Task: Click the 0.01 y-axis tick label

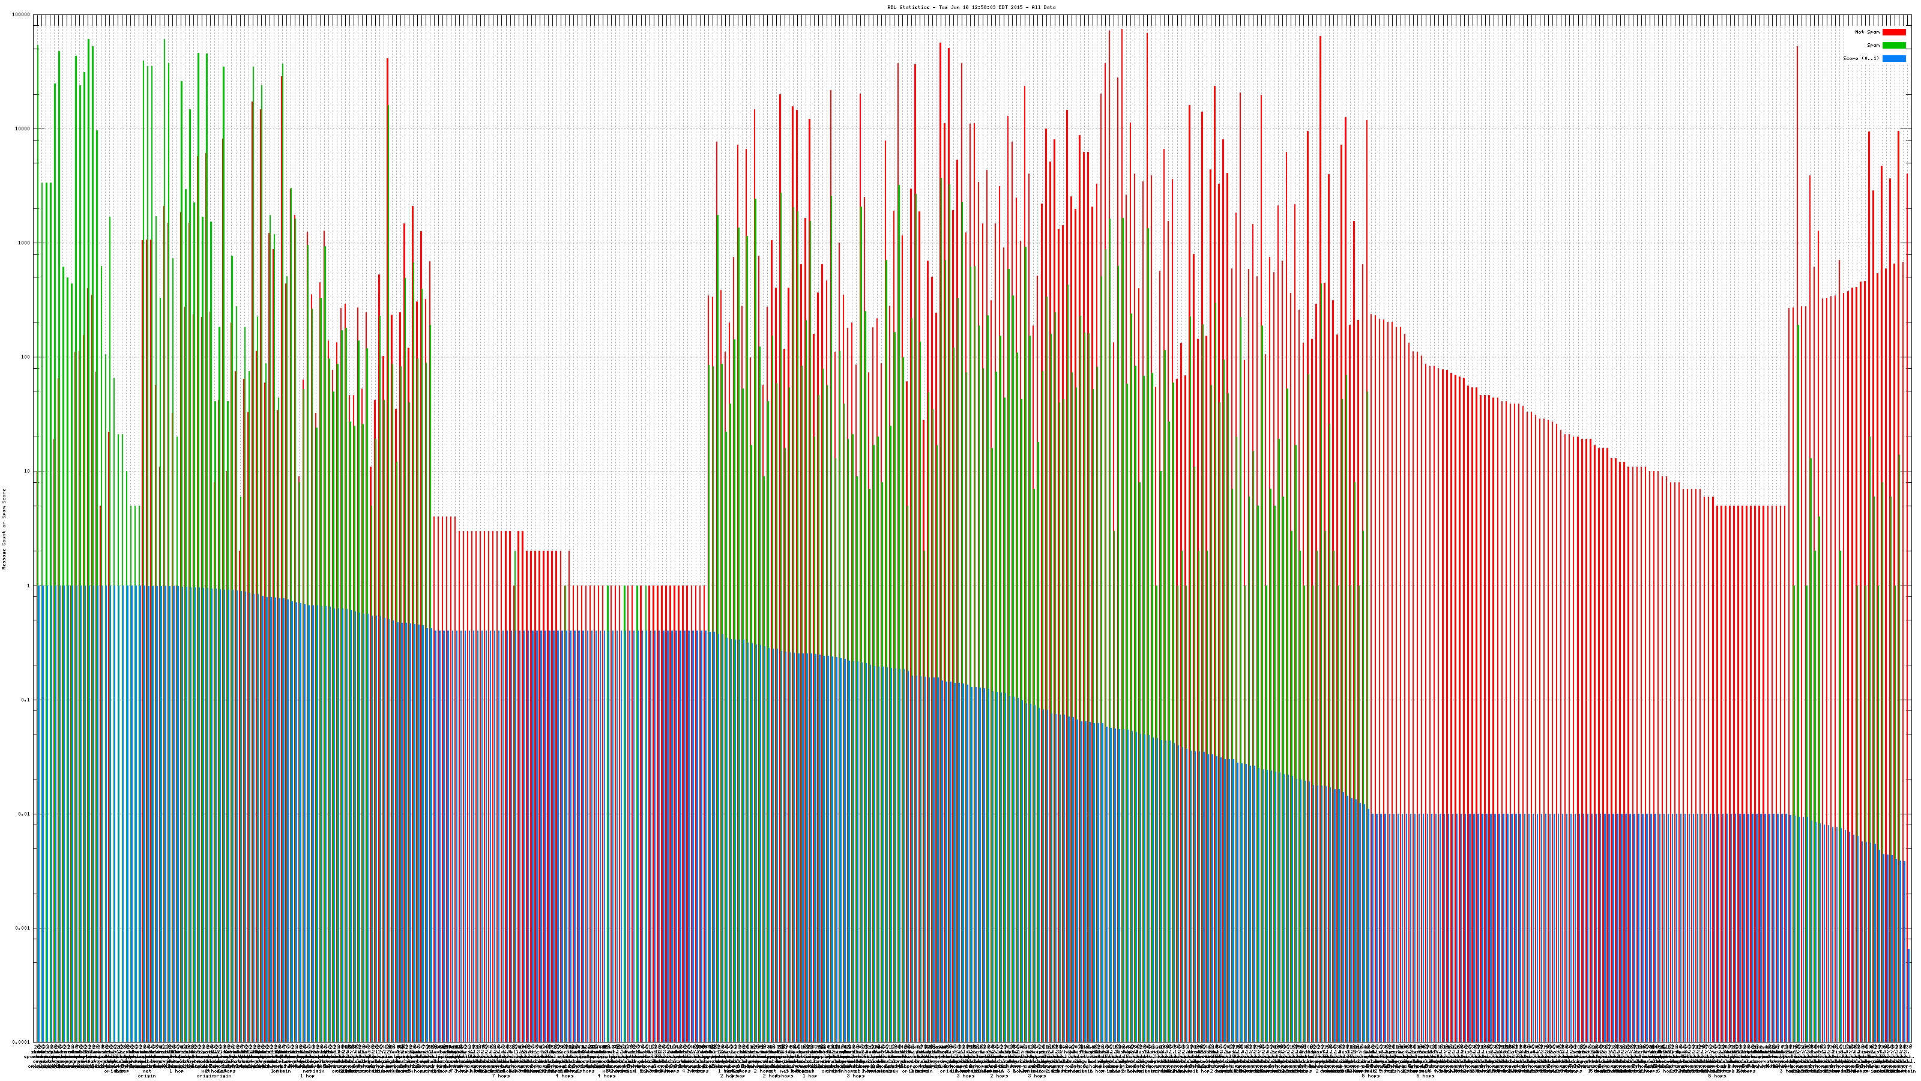Action: click(25, 814)
